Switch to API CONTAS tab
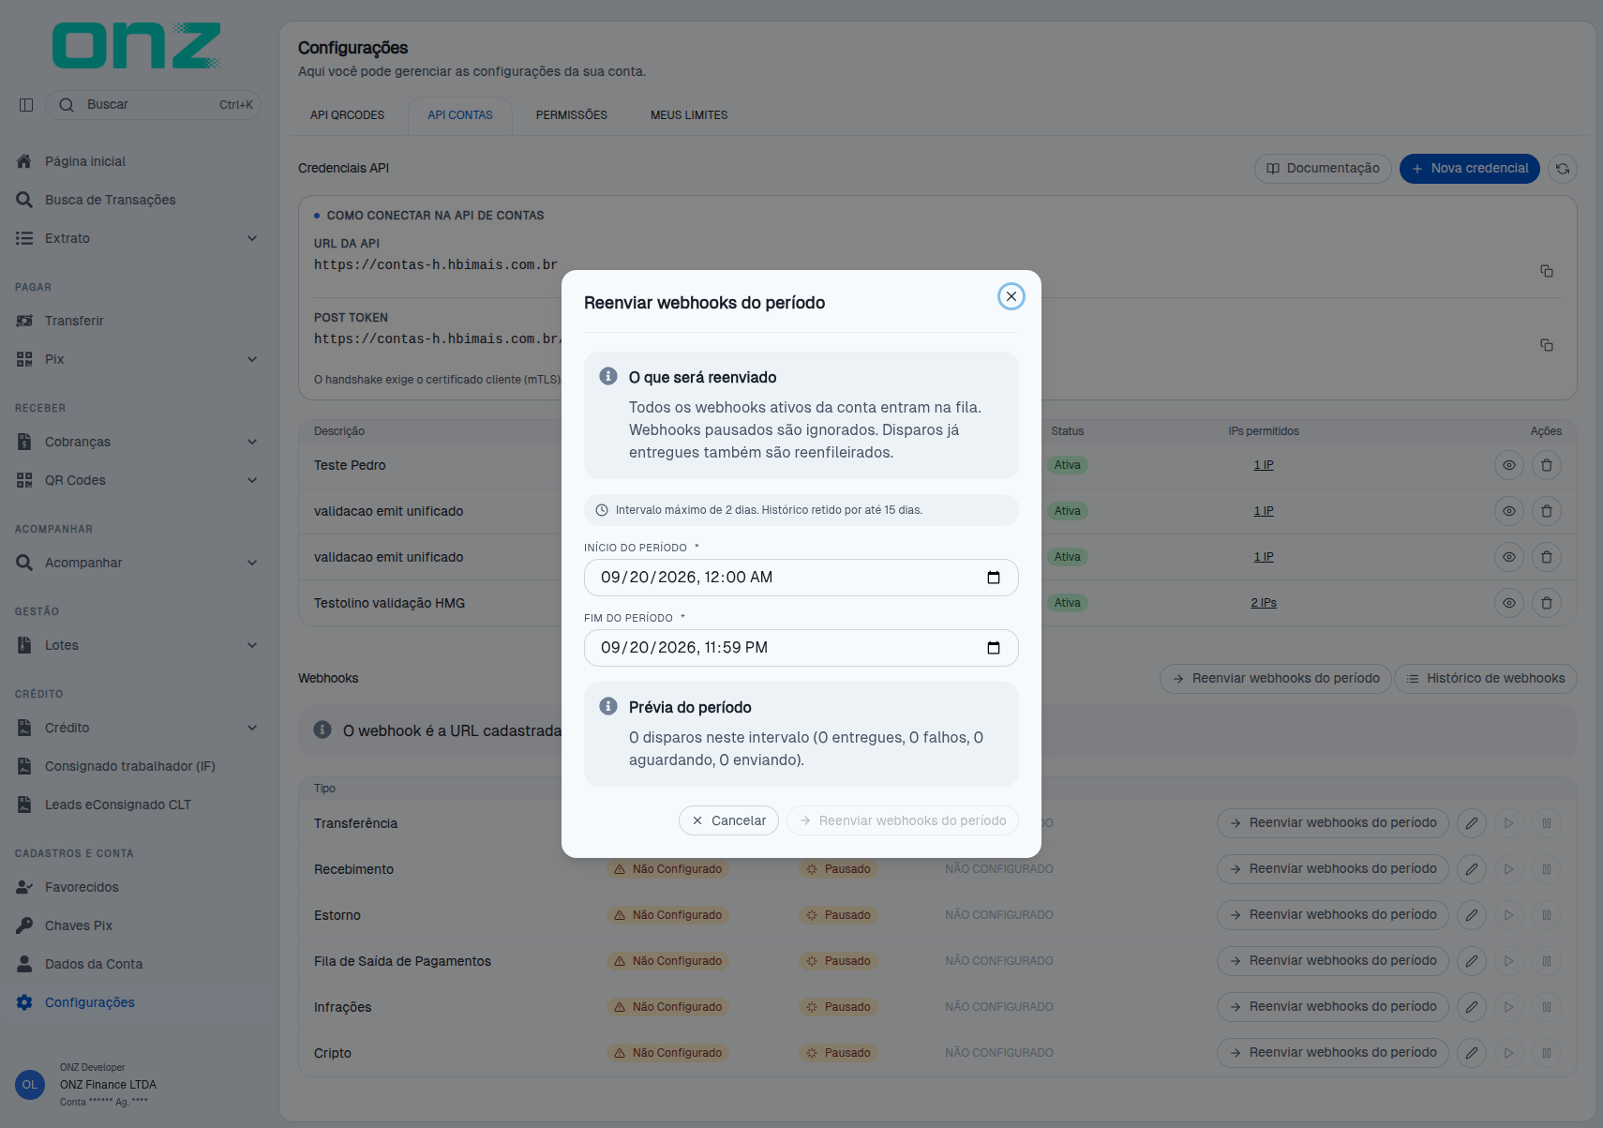1603x1128 pixels. [x=460, y=115]
